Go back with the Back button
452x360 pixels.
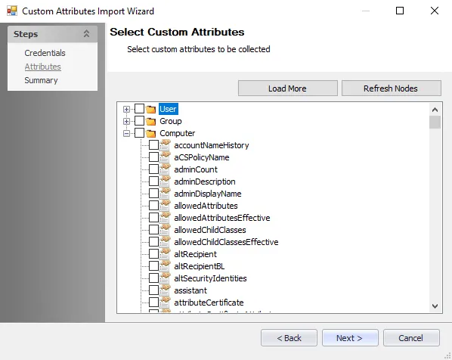tap(289, 338)
